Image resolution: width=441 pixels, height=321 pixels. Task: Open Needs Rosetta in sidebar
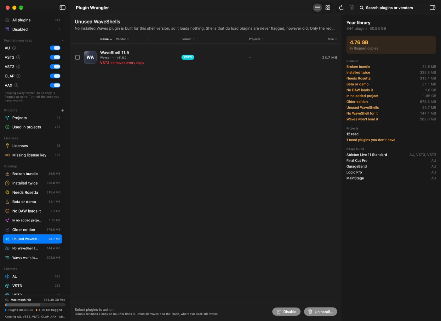[33, 192]
